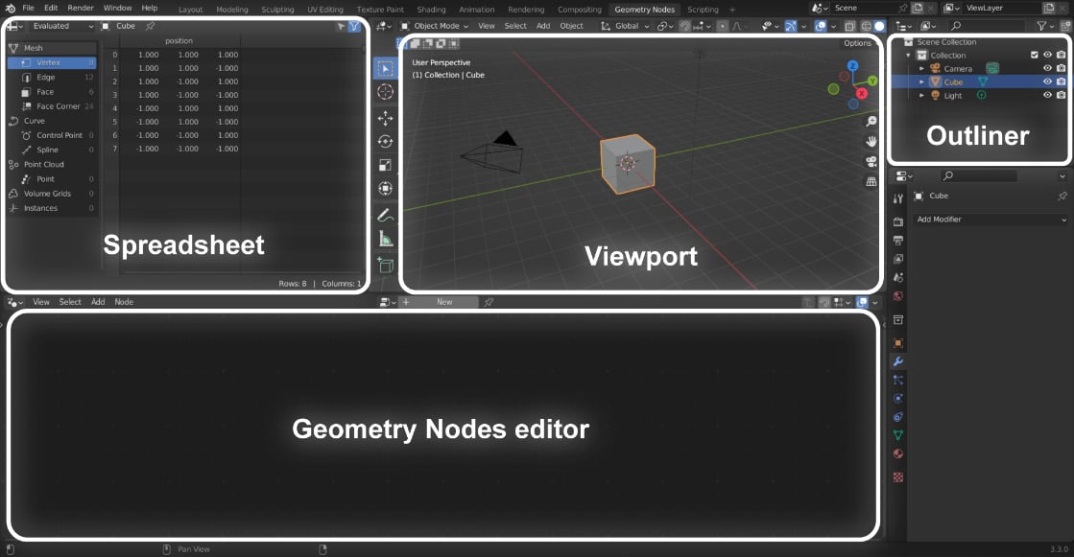Click the Properties editor search field

979,175
